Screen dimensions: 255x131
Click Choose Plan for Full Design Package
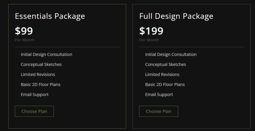(x=159, y=111)
